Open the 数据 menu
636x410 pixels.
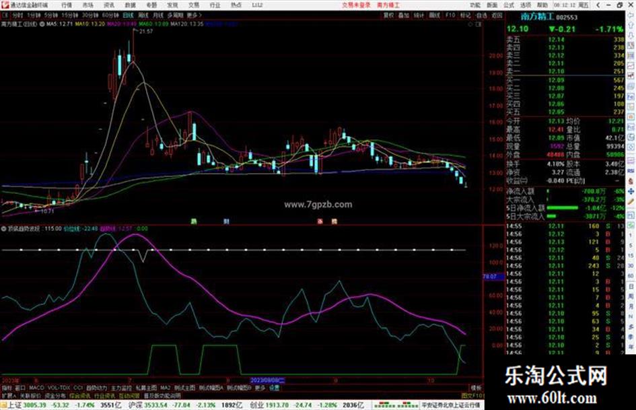point(130,5)
